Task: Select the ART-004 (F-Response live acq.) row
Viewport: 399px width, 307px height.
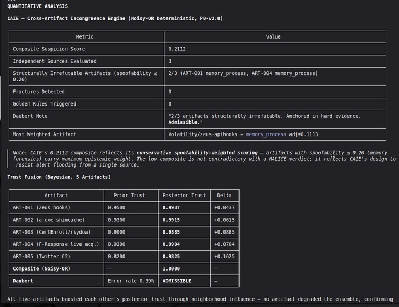Action: click(x=124, y=244)
